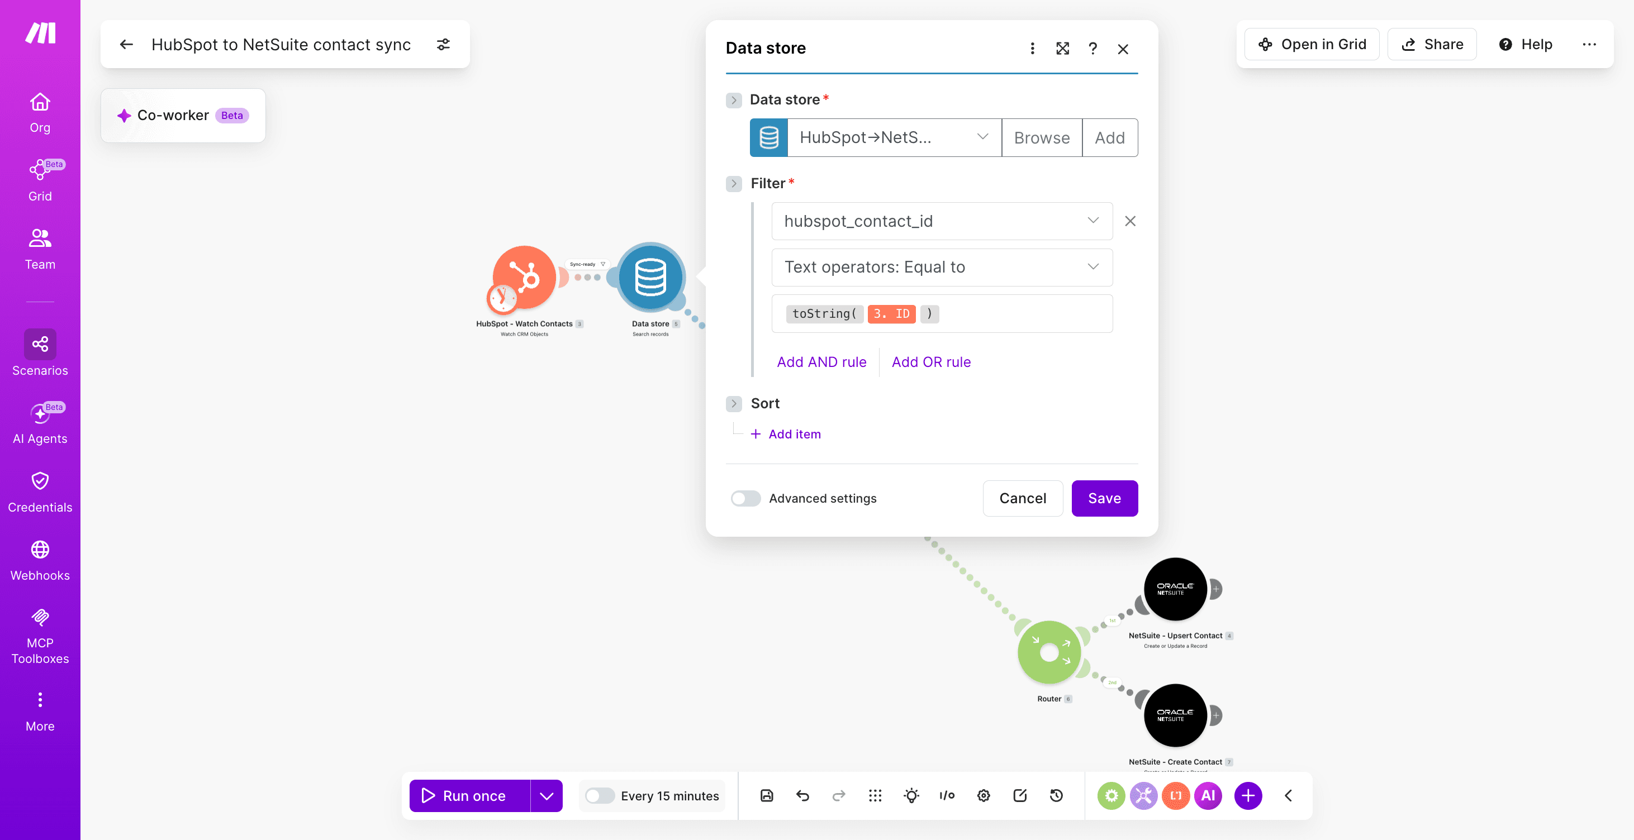
Task: Open top-right ellipsis menu
Action: pyautogui.click(x=1589, y=44)
